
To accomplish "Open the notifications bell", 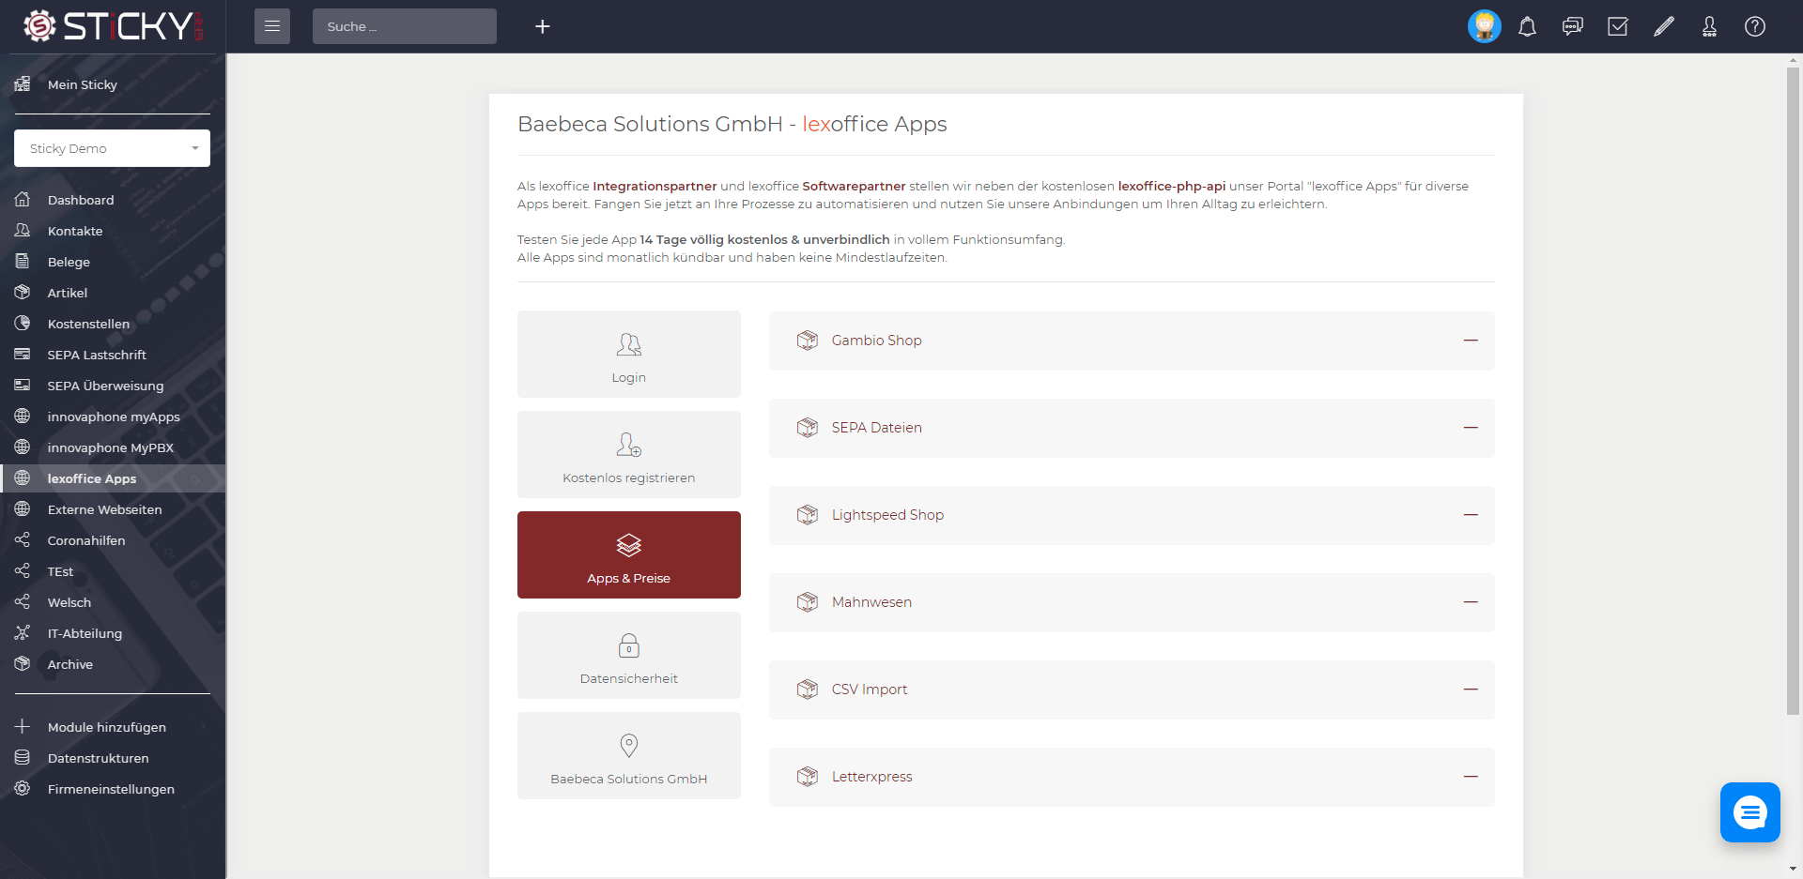I will click(1528, 26).
